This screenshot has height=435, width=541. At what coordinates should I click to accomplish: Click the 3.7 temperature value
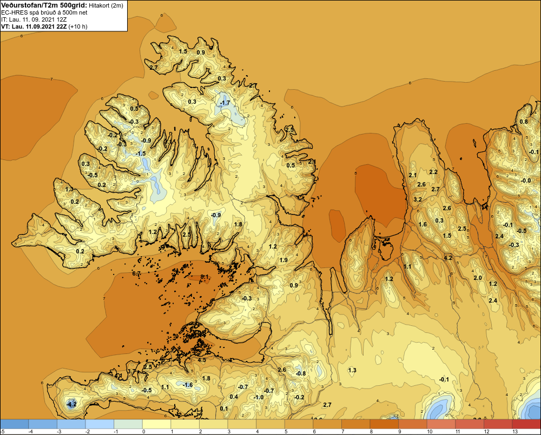pyautogui.click(x=132, y=371)
